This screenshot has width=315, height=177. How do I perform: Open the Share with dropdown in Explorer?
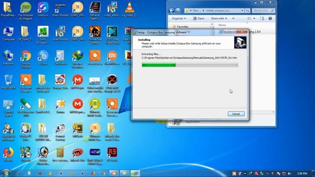click(219, 19)
